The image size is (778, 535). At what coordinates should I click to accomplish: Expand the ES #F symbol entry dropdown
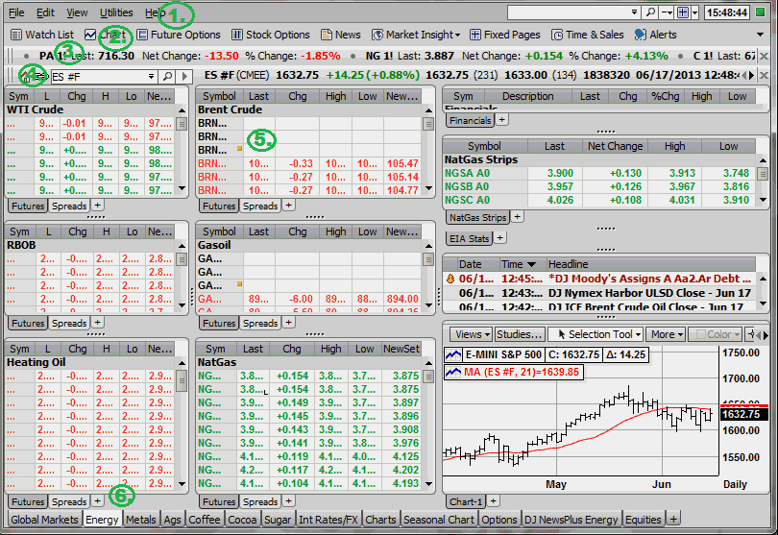point(152,77)
